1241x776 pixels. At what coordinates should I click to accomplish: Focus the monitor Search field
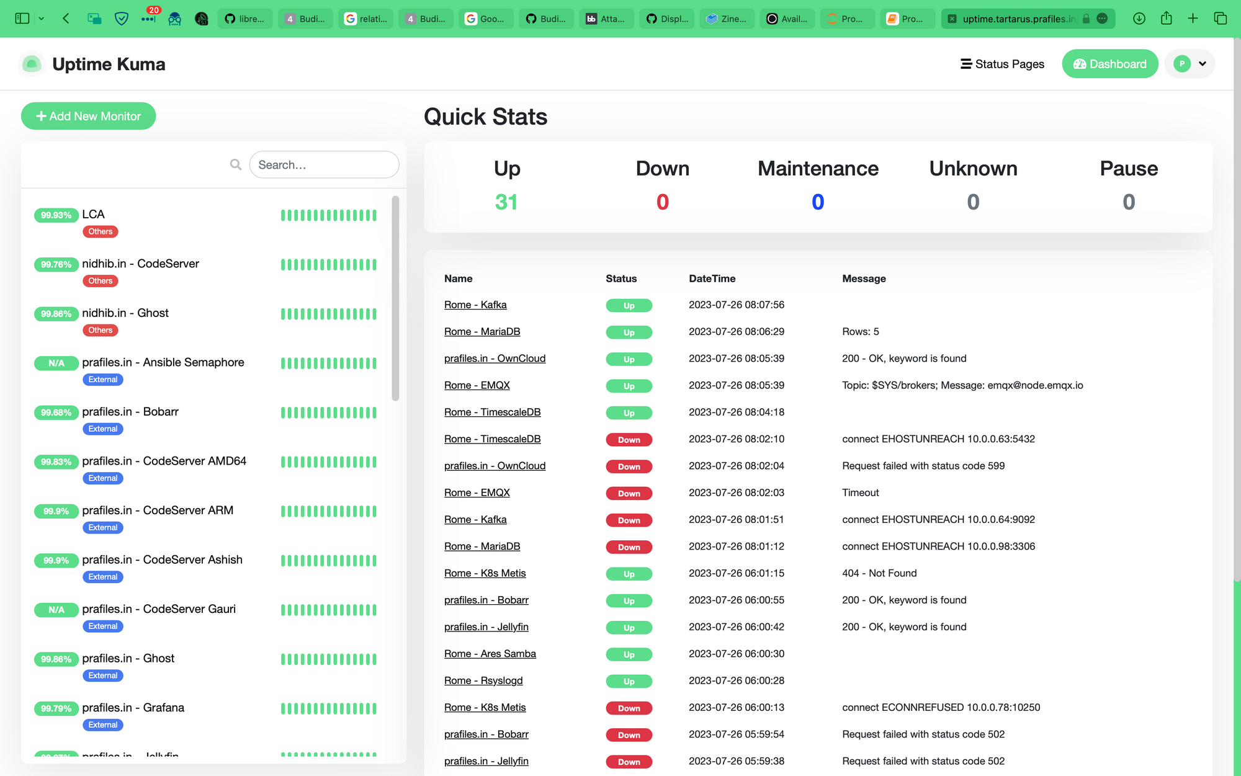point(324,164)
